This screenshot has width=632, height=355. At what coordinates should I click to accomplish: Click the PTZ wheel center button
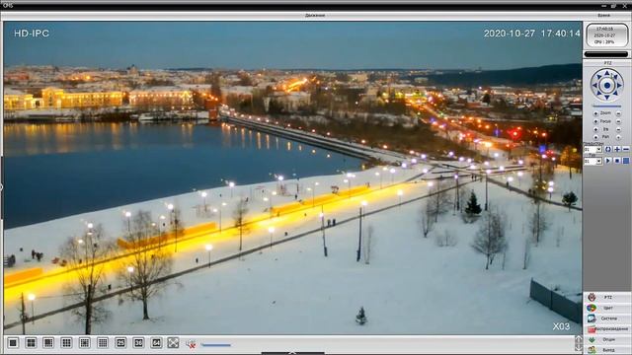[607, 86]
